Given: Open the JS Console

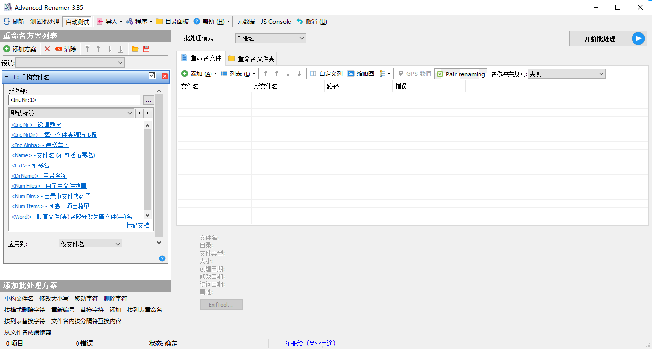Looking at the screenshot, I should pyautogui.click(x=276, y=22).
